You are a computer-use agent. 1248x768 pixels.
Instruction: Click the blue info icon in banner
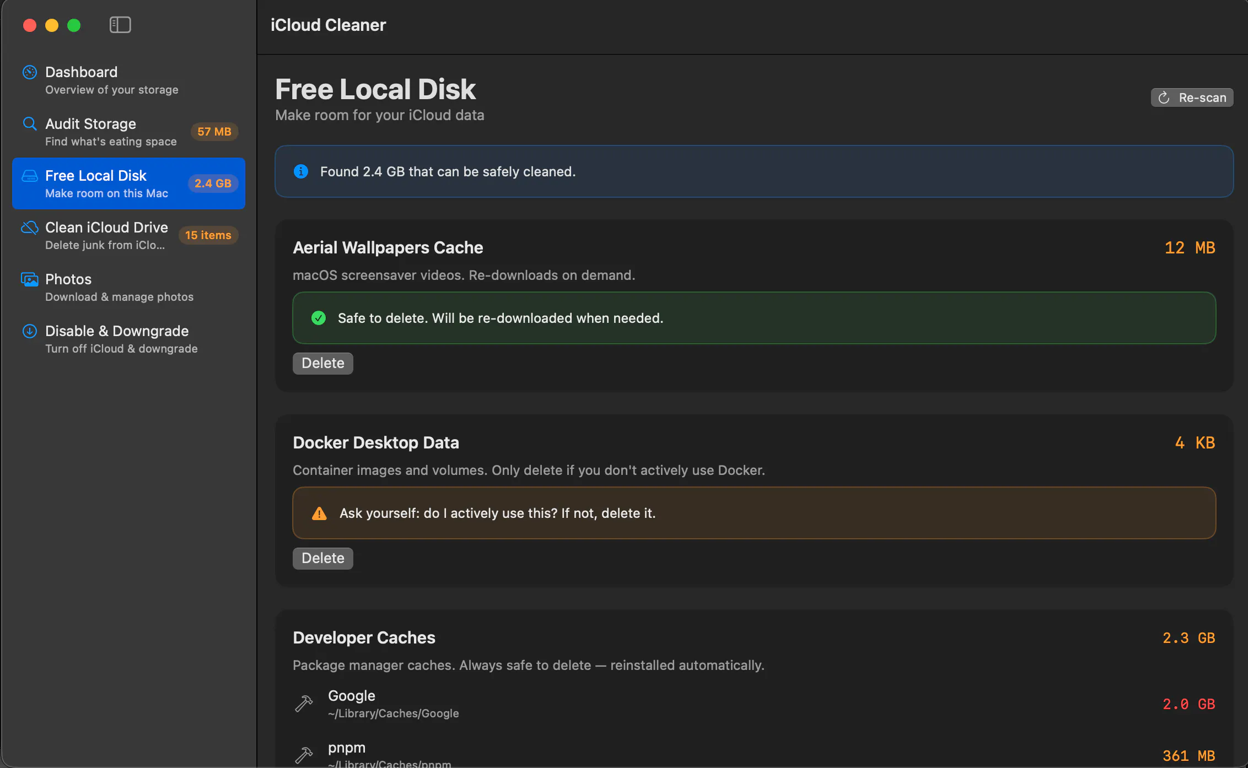[x=301, y=171]
